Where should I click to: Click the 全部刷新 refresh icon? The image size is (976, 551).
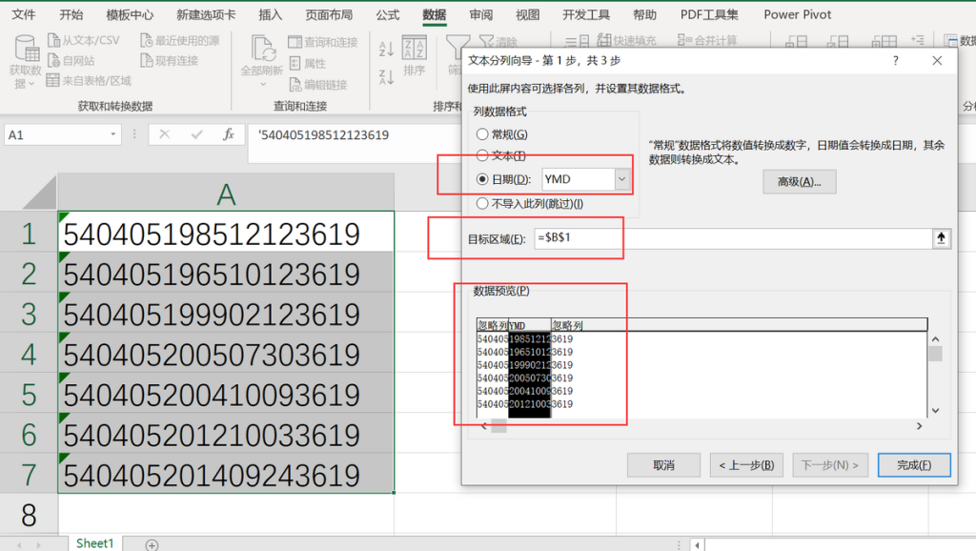[x=265, y=51]
